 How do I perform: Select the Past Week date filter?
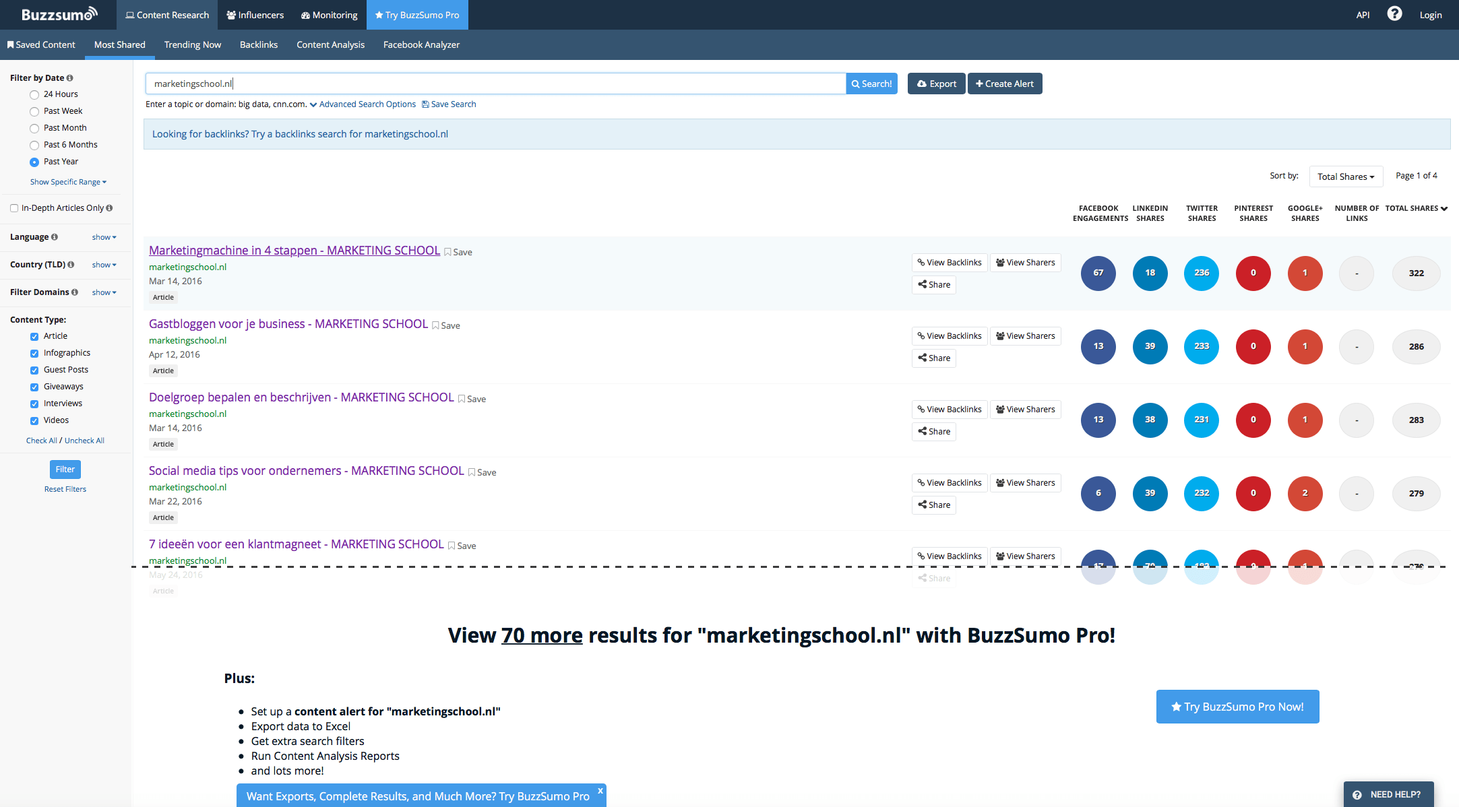[x=34, y=111]
